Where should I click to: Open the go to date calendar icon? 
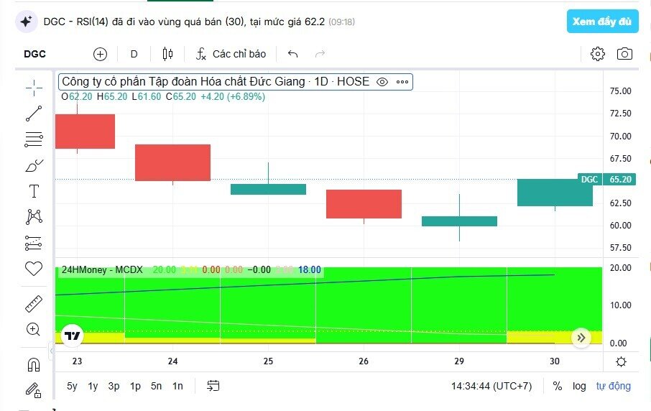pos(213,386)
